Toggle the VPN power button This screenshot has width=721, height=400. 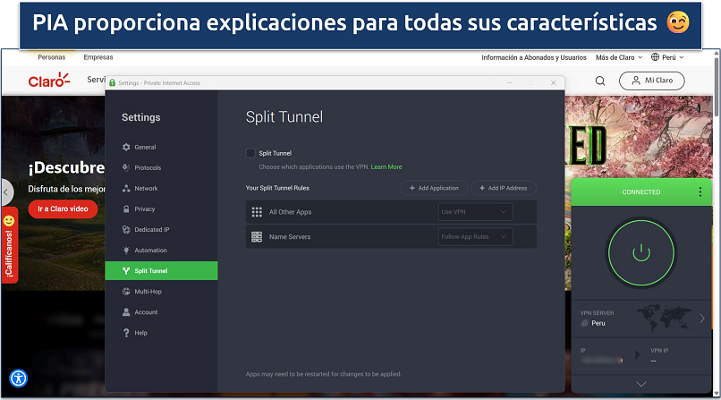pos(641,253)
